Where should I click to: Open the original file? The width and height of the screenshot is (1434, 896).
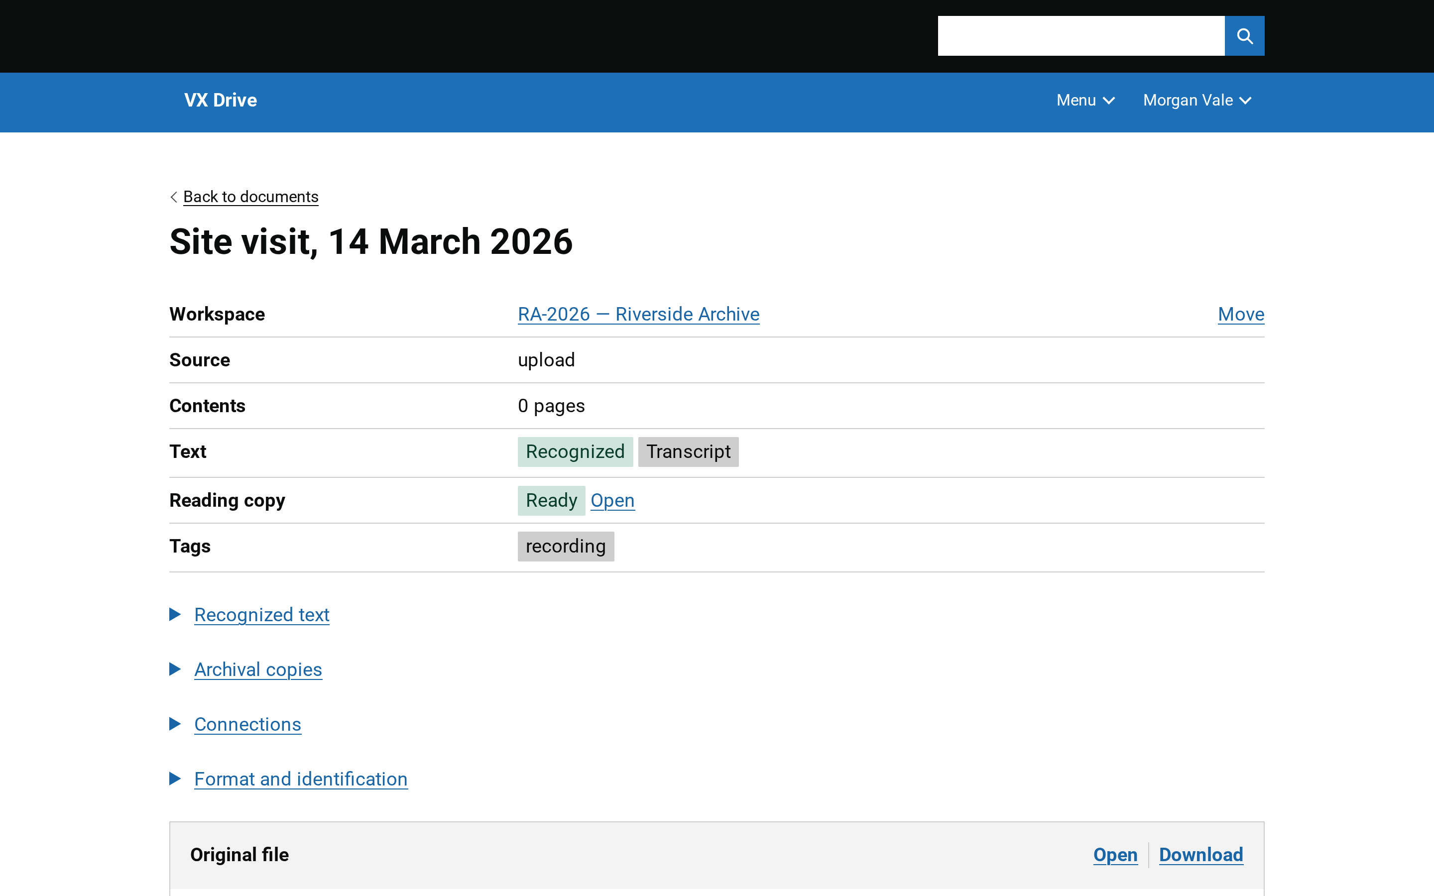1115,855
